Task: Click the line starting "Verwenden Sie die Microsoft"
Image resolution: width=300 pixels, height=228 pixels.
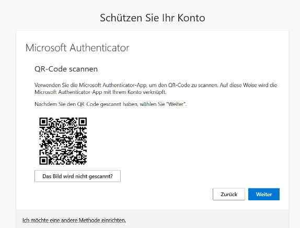Action: click(x=156, y=85)
